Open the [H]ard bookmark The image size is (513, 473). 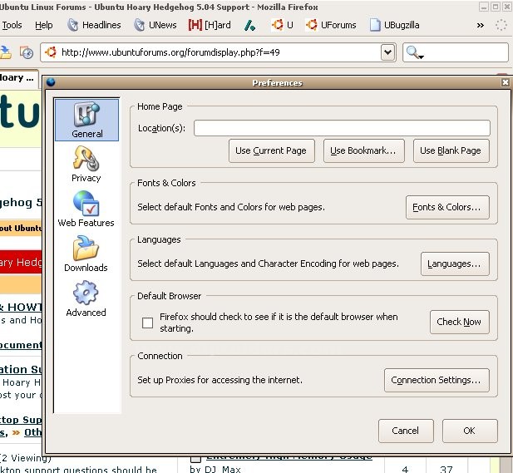pyautogui.click(x=210, y=25)
